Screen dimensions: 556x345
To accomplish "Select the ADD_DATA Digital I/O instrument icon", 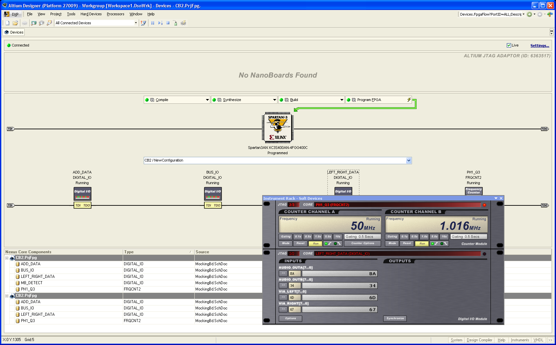I will click(x=82, y=193).
